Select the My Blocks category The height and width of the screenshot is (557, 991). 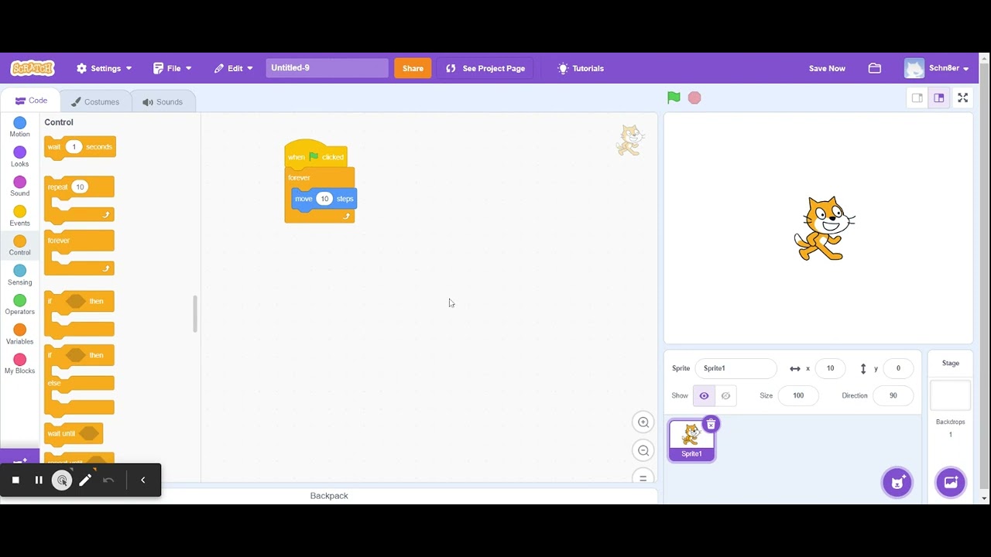coord(20,364)
